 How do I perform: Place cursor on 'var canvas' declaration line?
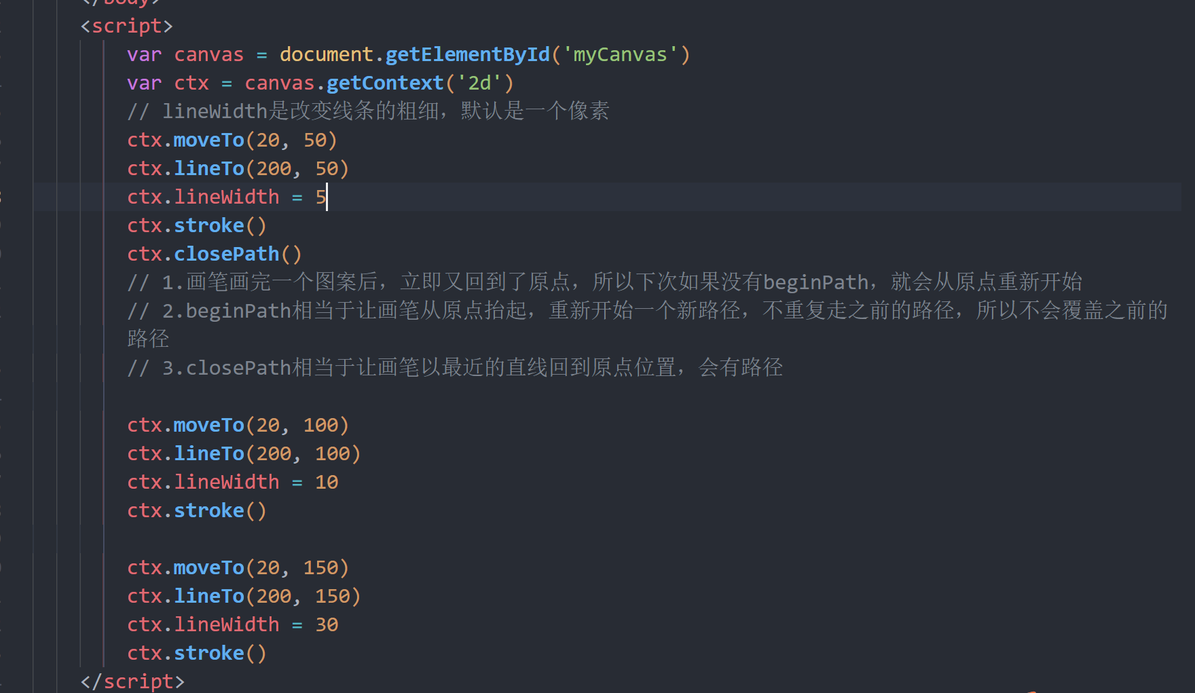[x=409, y=54]
